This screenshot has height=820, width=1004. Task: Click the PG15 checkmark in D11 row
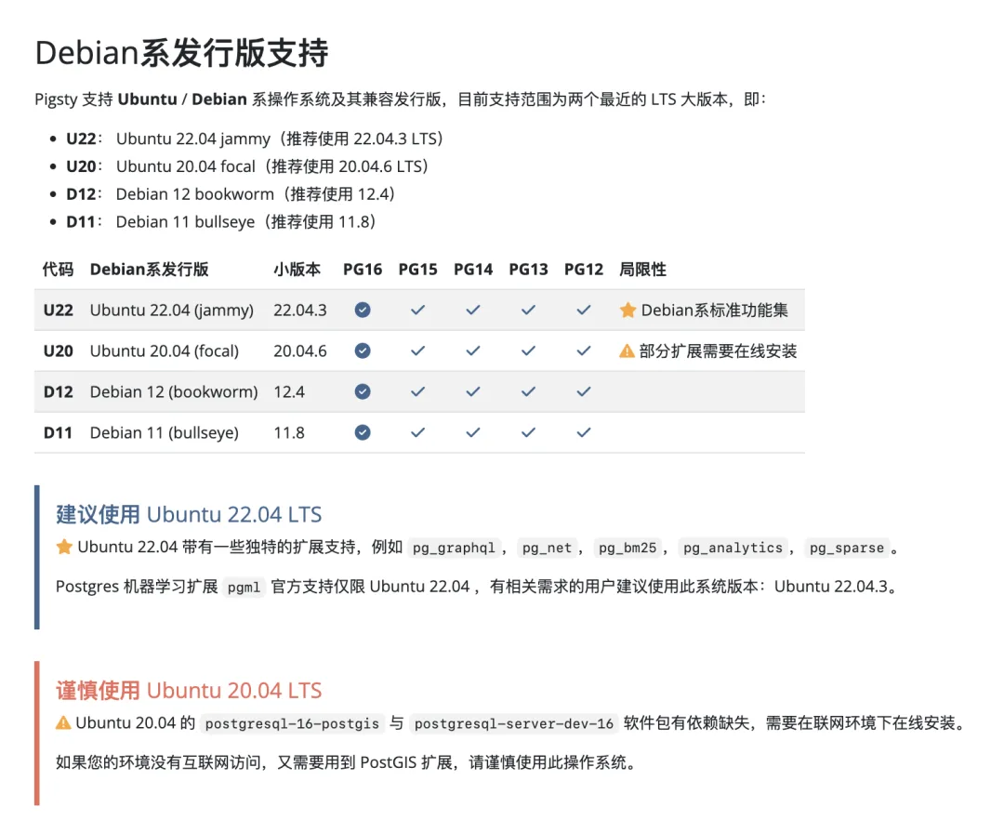[x=417, y=432]
